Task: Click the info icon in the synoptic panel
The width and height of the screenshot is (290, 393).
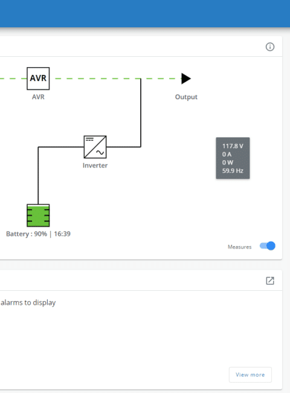Action: tap(269, 47)
